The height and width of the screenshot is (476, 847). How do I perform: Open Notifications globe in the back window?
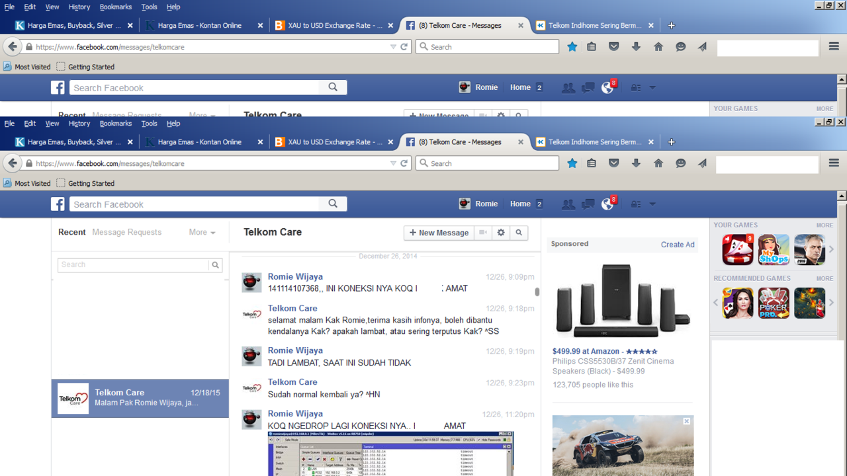click(x=607, y=88)
